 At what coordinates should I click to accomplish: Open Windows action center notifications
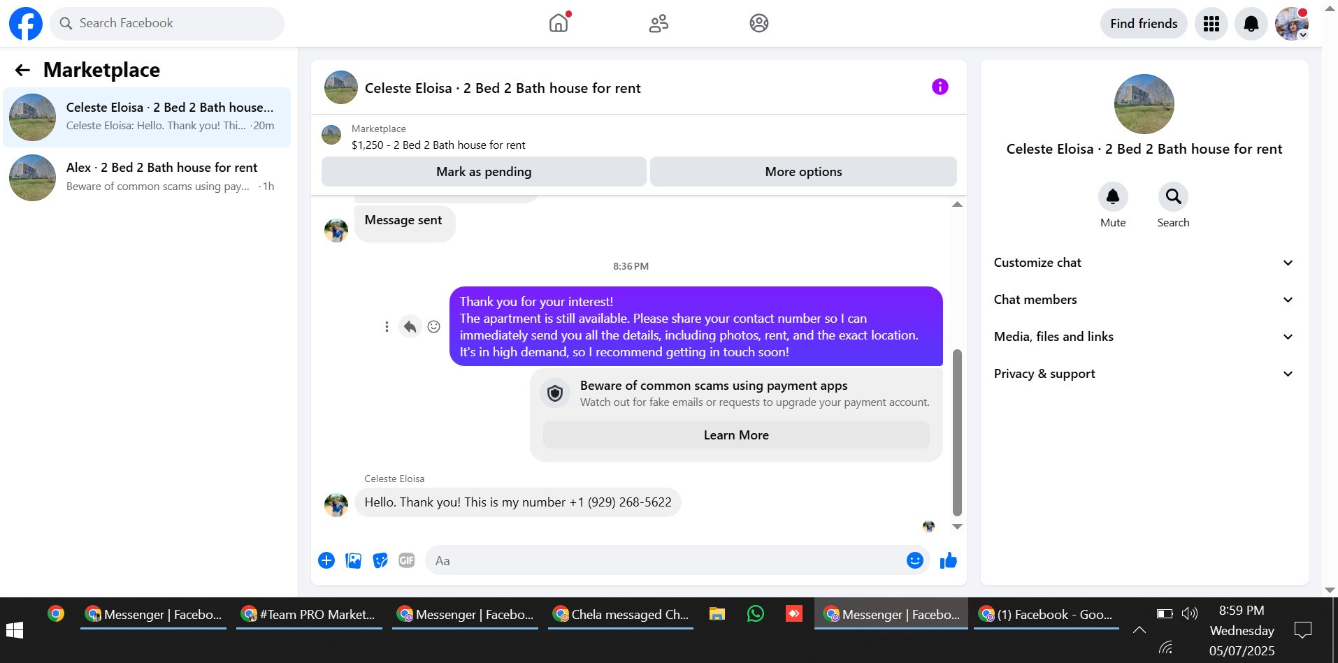[1303, 630]
